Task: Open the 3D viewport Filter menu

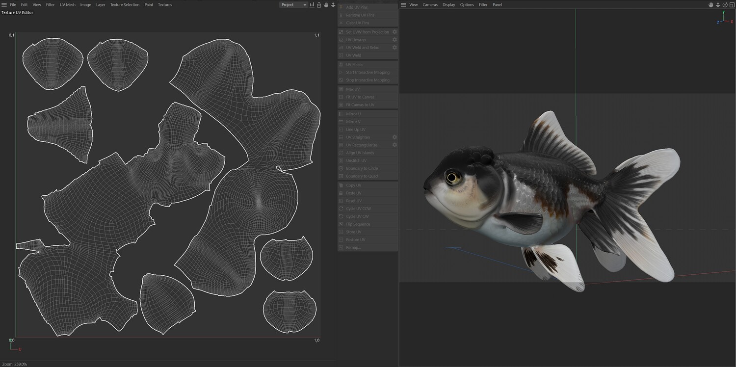Action: pos(483,5)
